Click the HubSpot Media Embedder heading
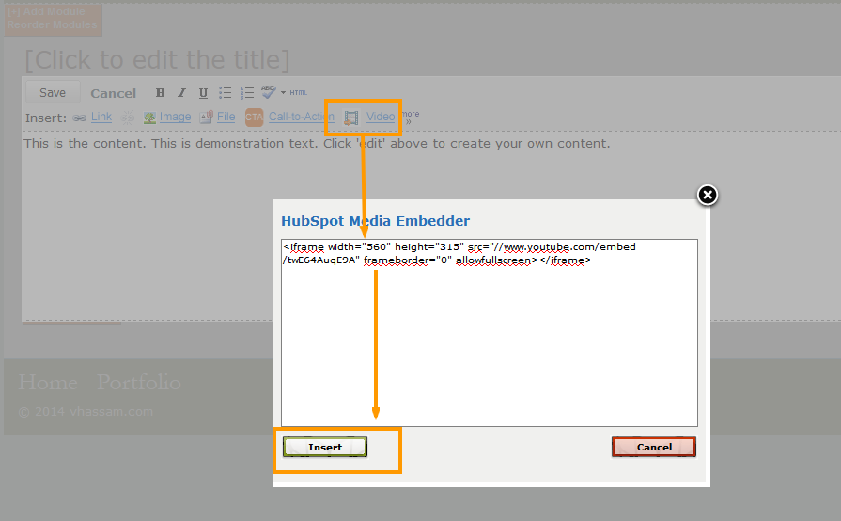The height and width of the screenshot is (521, 841). (x=376, y=221)
